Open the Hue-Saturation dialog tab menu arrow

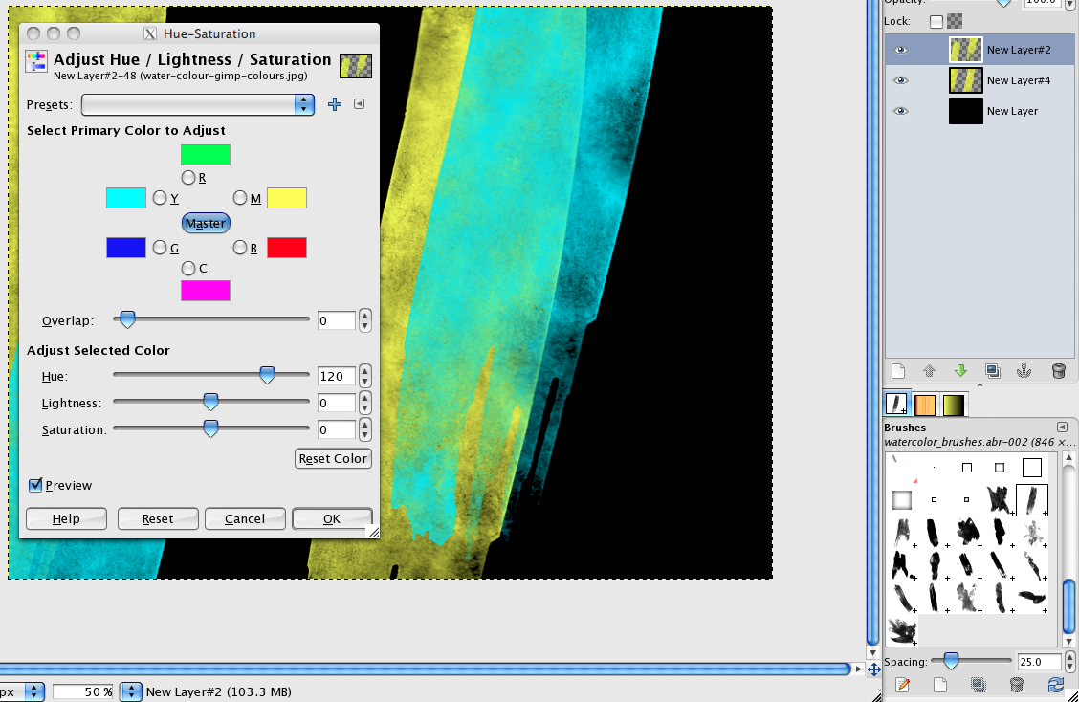tap(360, 104)
